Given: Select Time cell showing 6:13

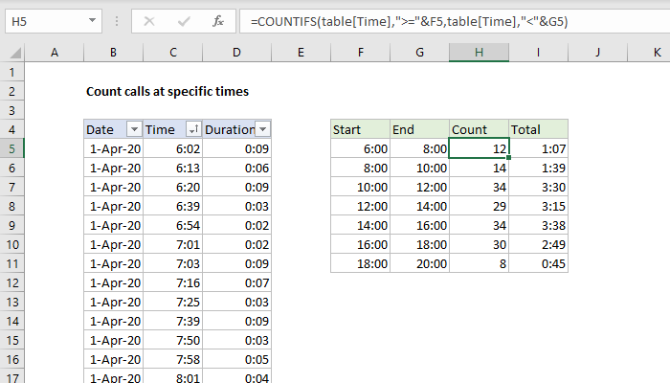Looking at the screenshot, I should point(172,168).
